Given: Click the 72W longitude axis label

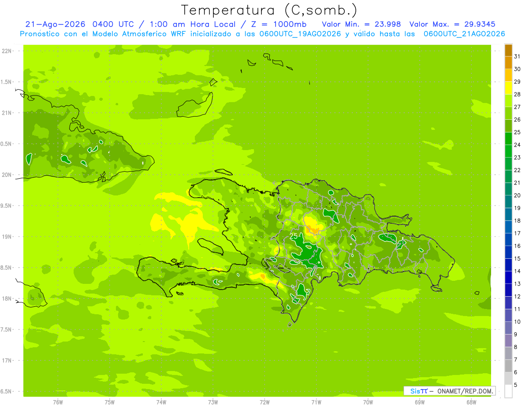Looking at the screenshot, I should (x=264, y=402).
